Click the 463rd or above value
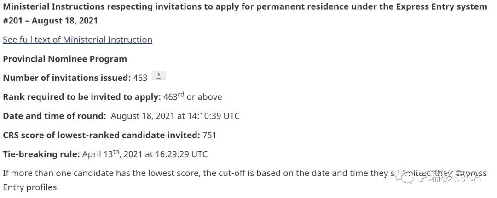Viewport: 497px width, 198px height. 193,96
